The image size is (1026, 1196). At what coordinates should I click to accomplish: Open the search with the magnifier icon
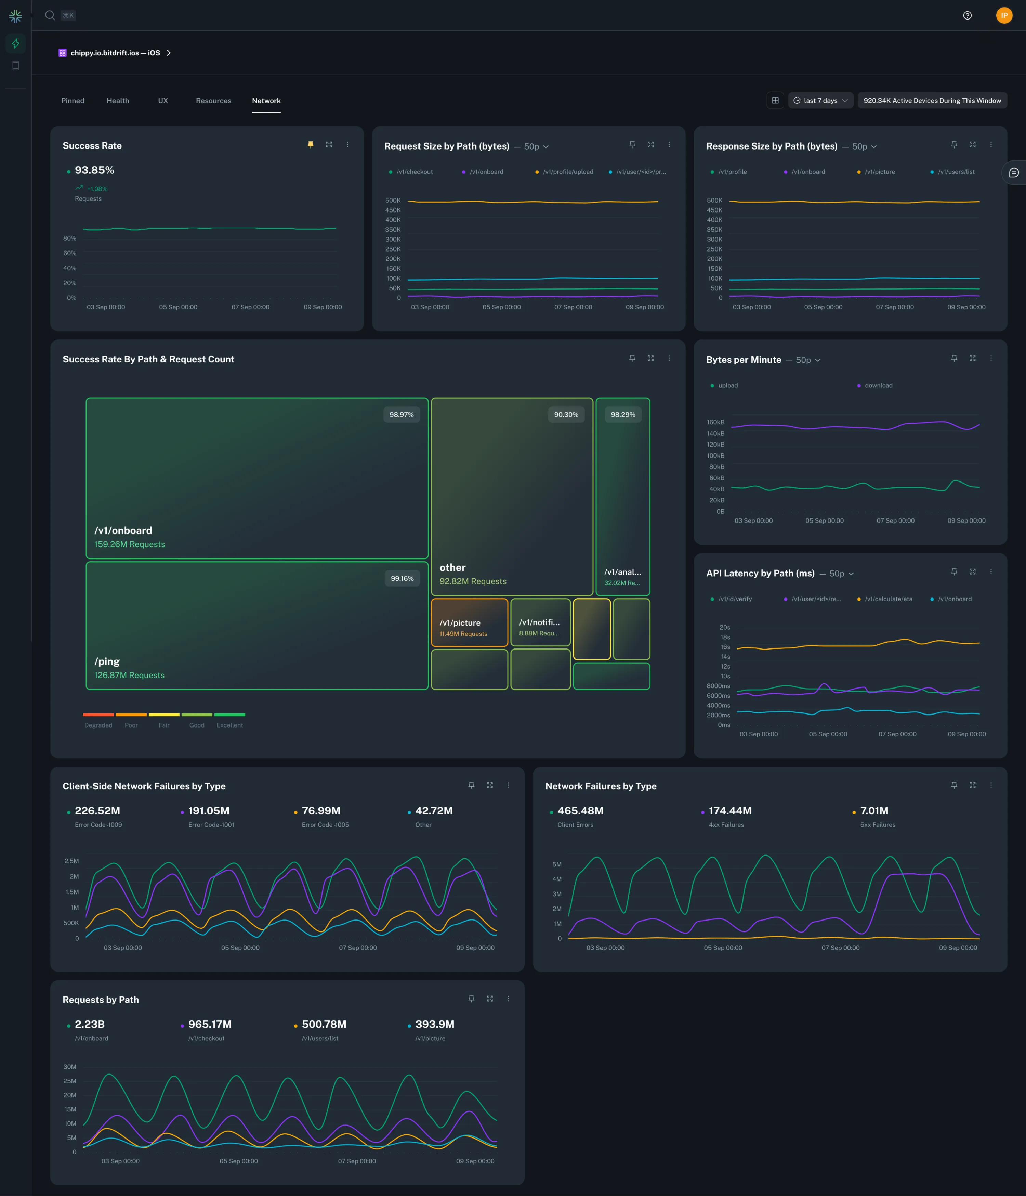click(50, 16)
